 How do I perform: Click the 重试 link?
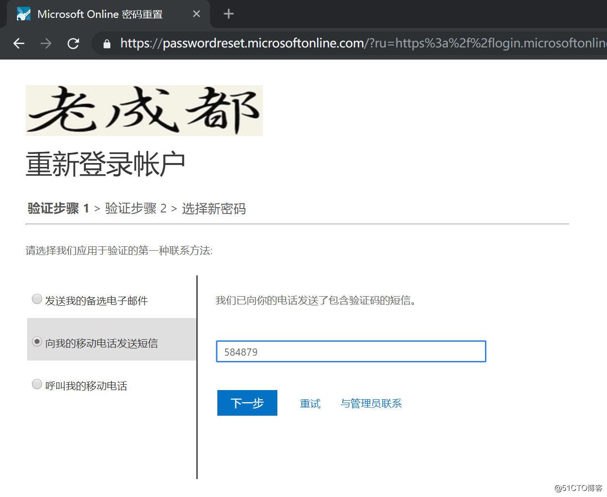click(310, 404)
